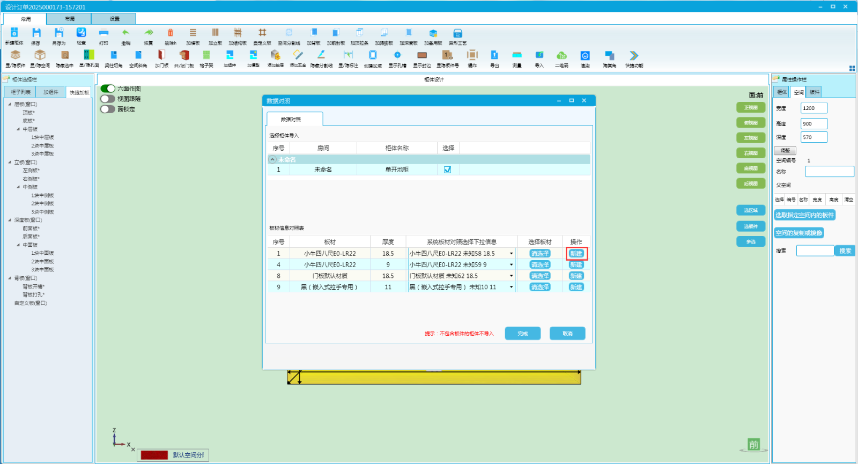This screenshot has height=464, width=858.
Task: Click the 加背板 icon
Action: (314, 33)
